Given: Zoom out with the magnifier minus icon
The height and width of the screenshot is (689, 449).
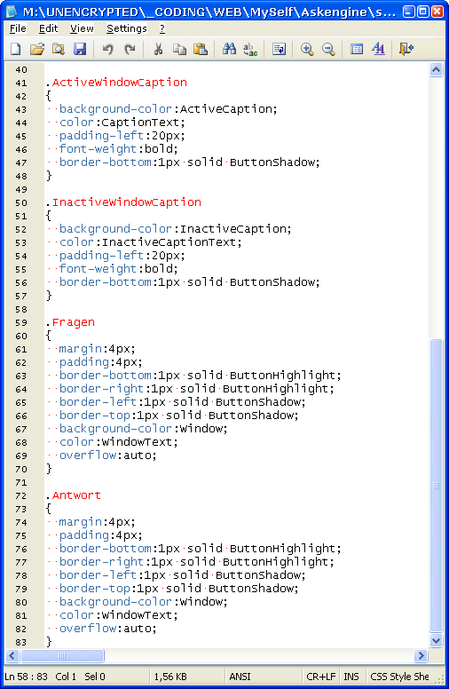Looking at the screenshot, I should pos(328,49).
